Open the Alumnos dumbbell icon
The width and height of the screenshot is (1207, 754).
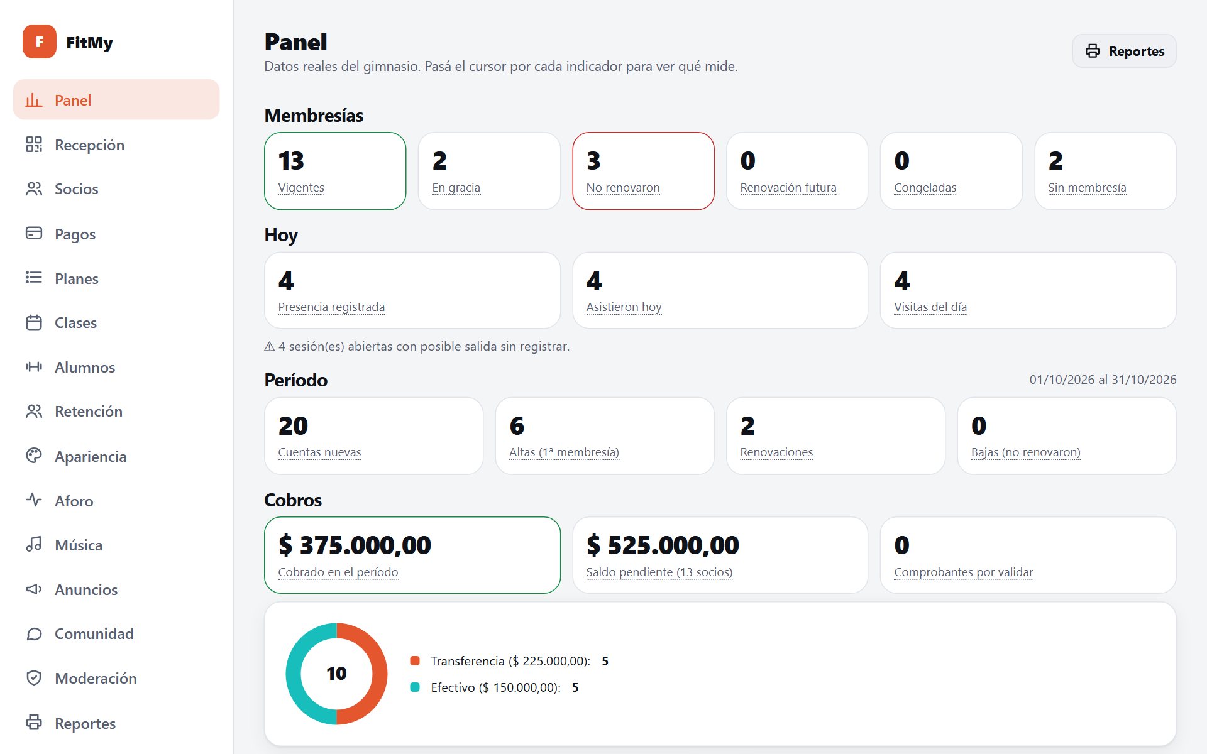[x=34, y=366]
